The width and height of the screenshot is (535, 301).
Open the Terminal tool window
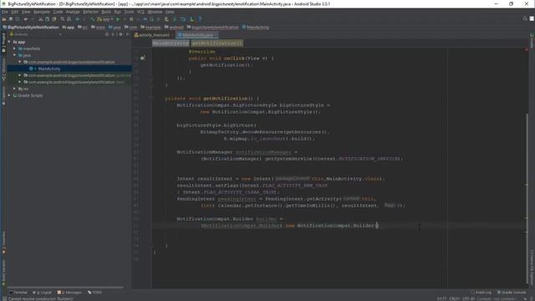[18, 293]
